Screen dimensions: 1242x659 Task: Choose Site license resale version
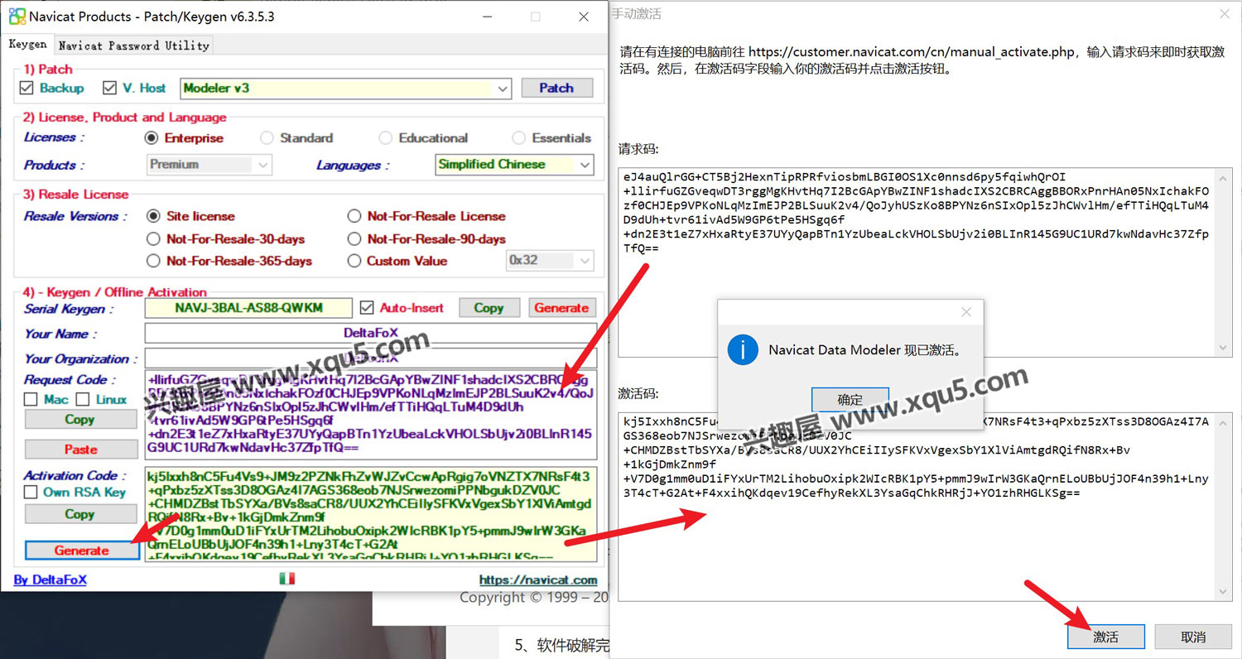coord(152,216)
